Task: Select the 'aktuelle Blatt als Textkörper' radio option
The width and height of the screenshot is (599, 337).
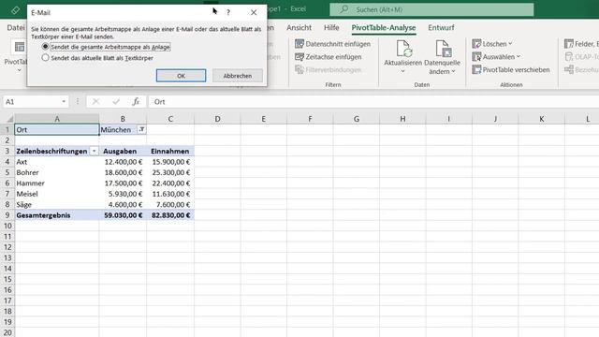Action: pos(46,58)
